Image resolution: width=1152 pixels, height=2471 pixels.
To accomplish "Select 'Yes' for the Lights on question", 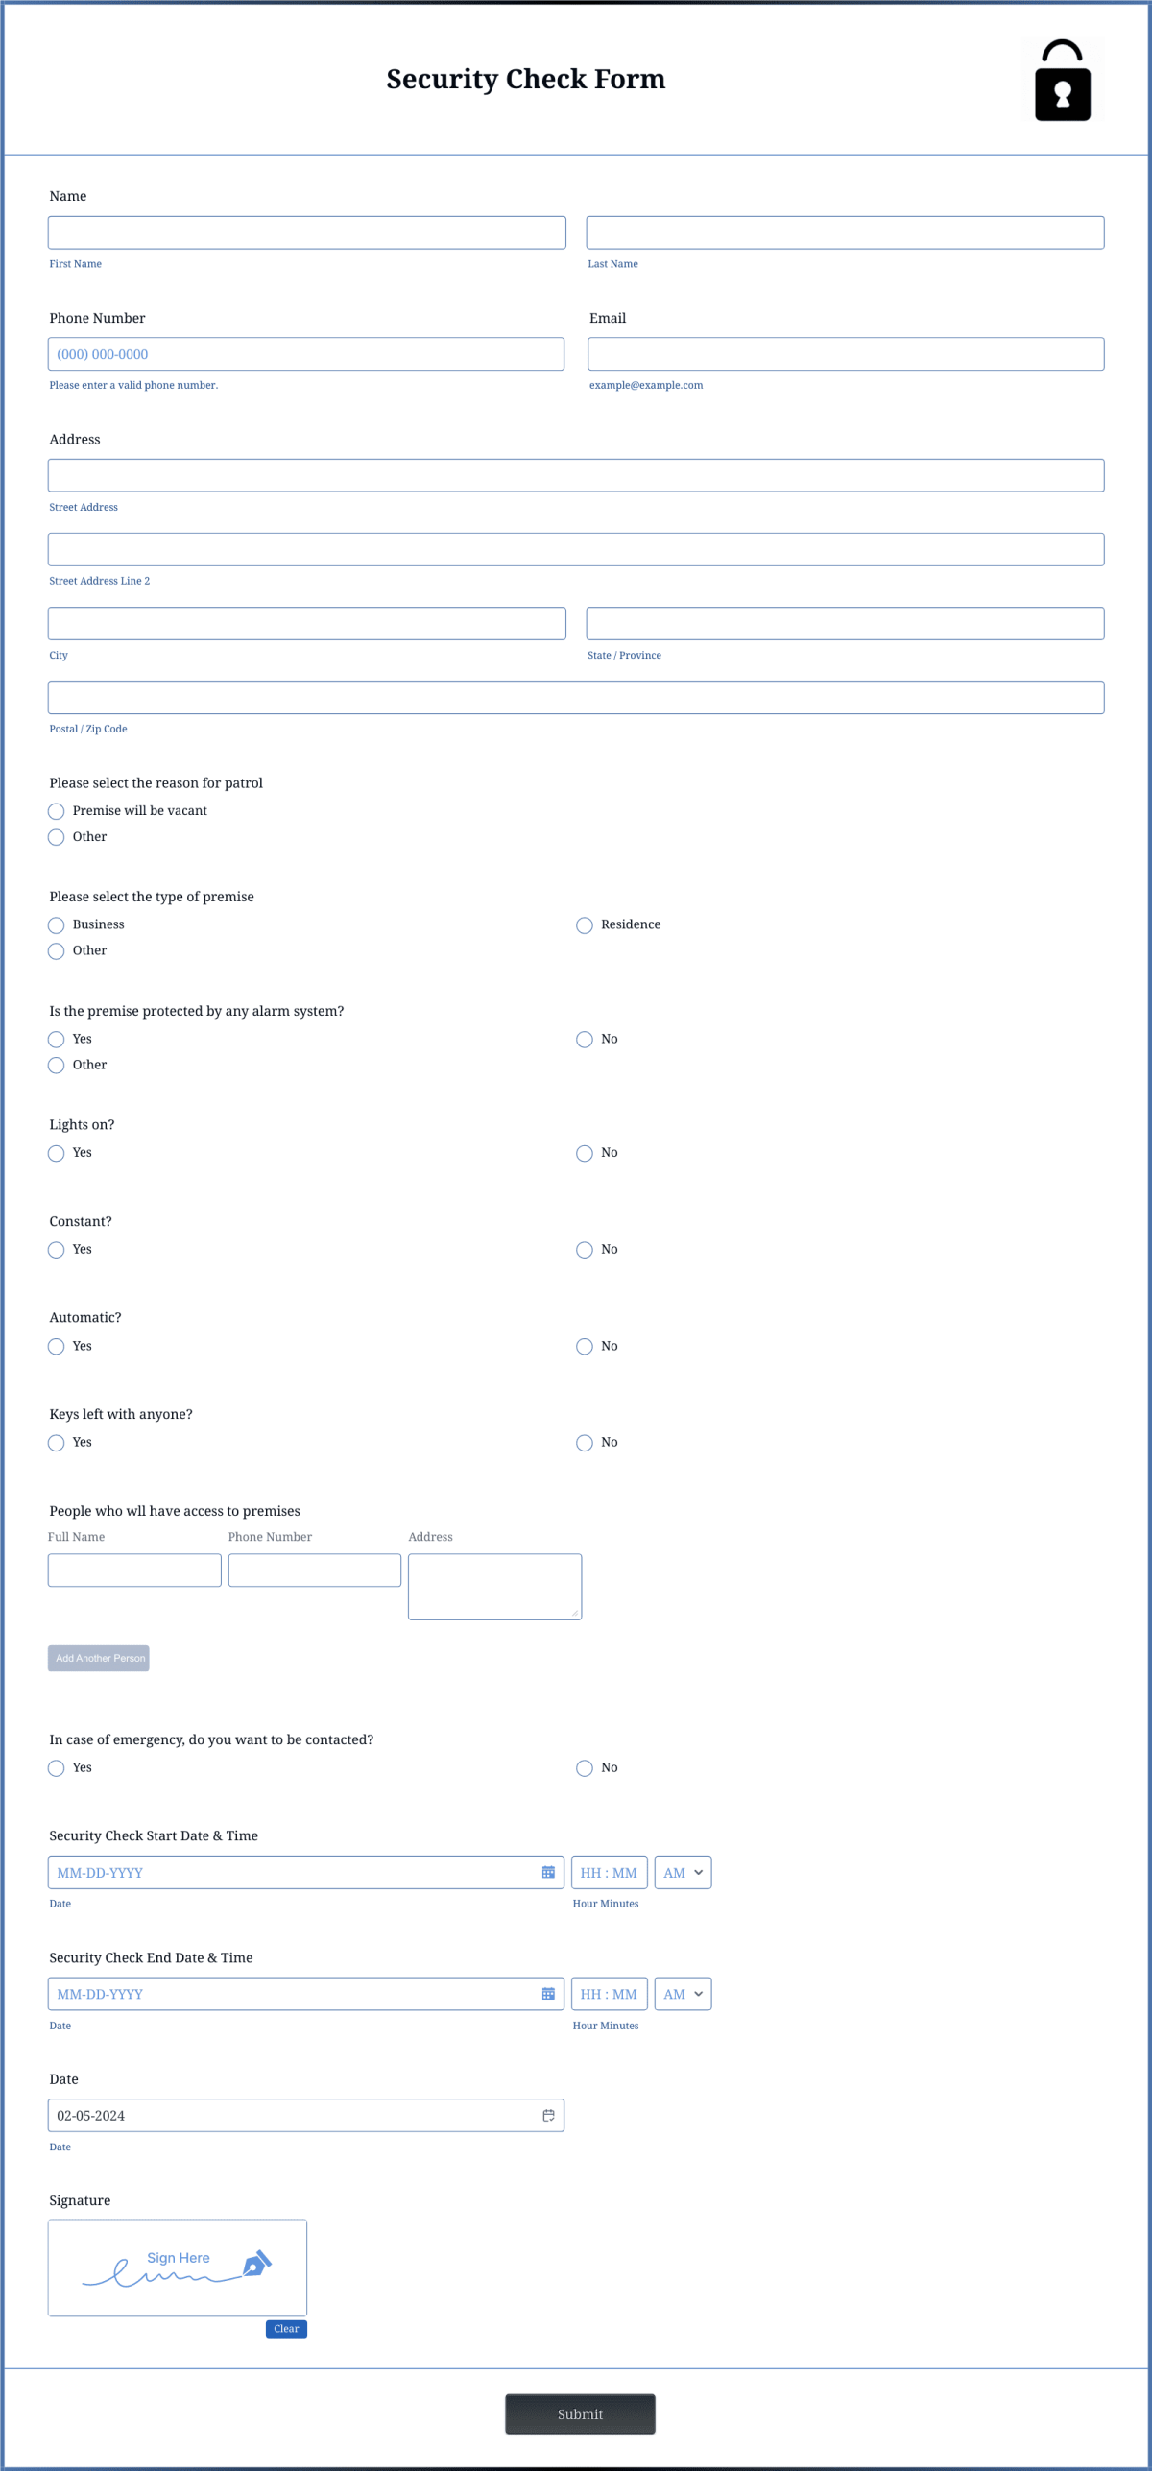I will (56, 1153).
